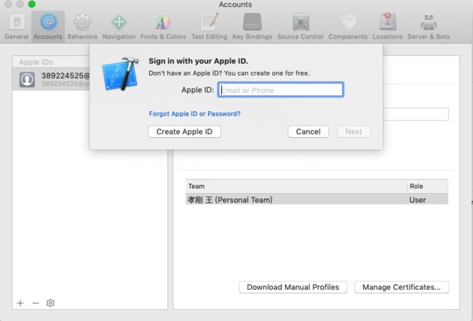Screen dimensions: 473x321
Task: Open Manage Certificates
Action: coord(402,287)
